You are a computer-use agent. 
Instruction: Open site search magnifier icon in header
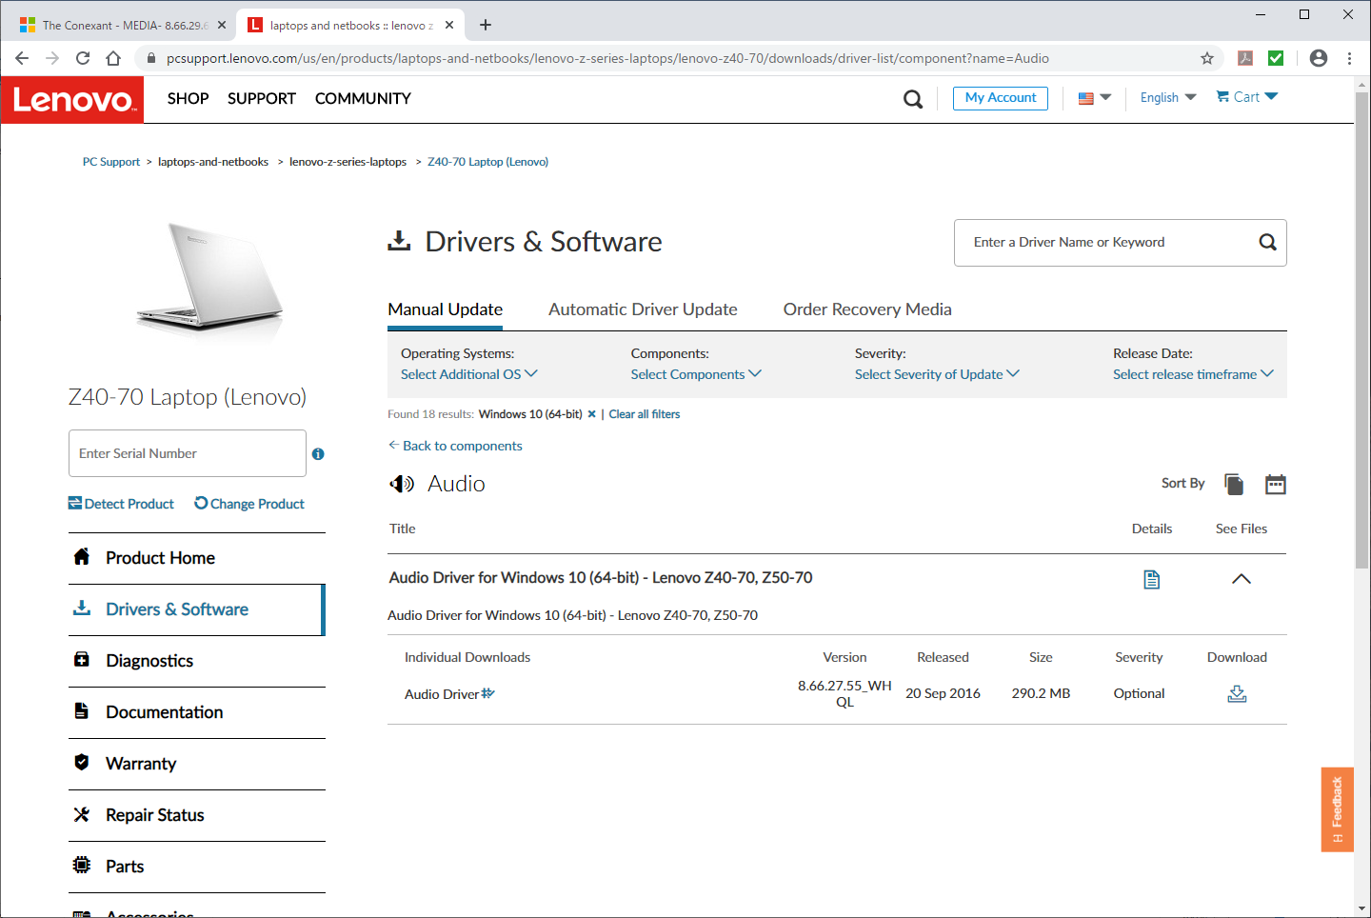913,99
